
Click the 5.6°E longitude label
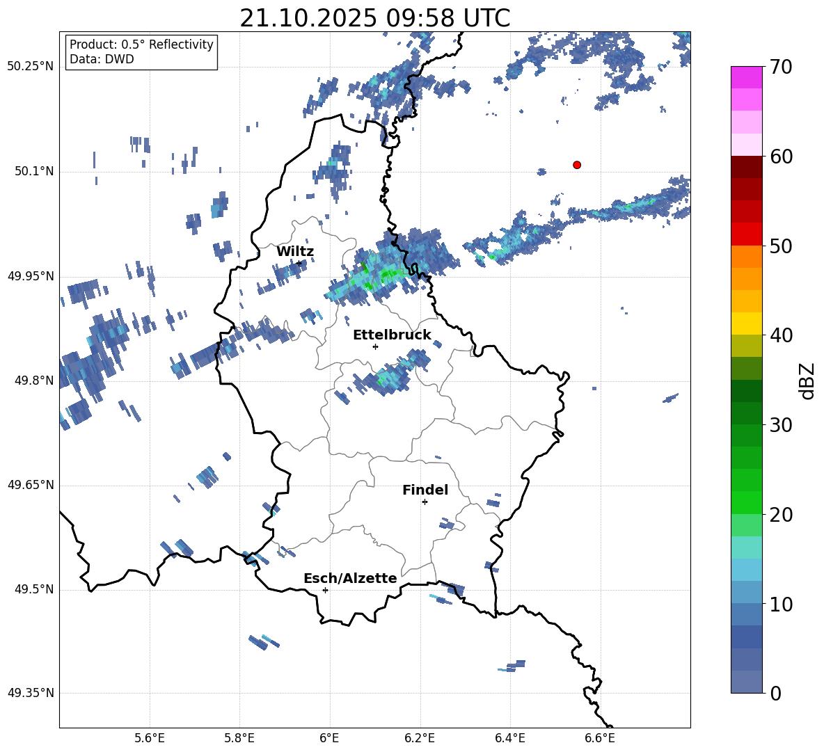tap(150, 738)
